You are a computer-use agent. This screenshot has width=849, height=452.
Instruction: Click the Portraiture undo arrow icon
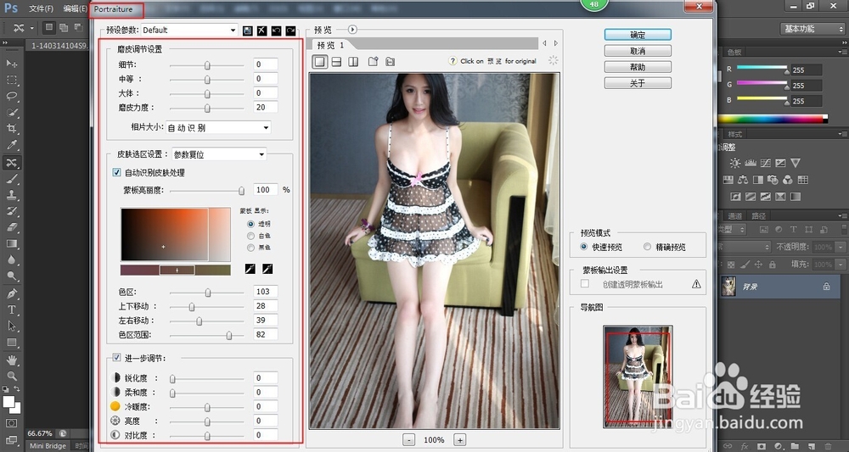pyautogui.click(x=276, y=31)
